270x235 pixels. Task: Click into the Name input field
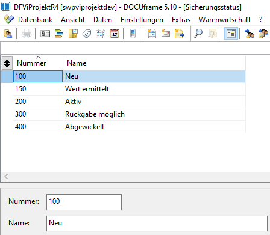(x=157, y=224)
